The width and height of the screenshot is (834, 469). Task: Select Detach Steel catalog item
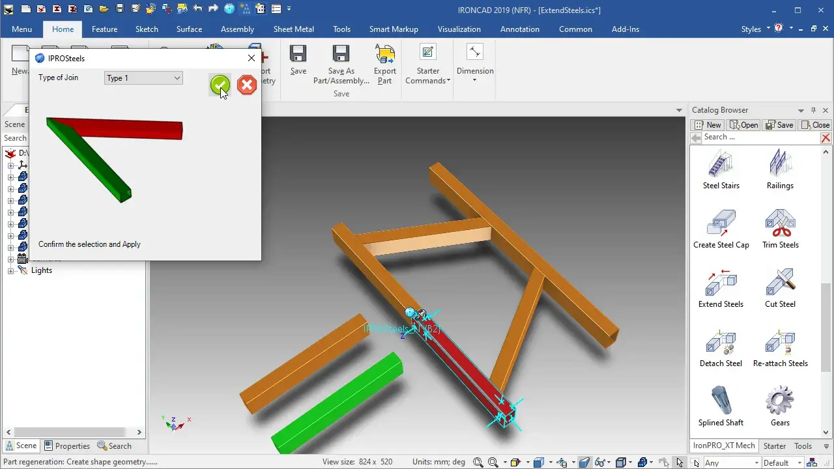tap(721, 347)
